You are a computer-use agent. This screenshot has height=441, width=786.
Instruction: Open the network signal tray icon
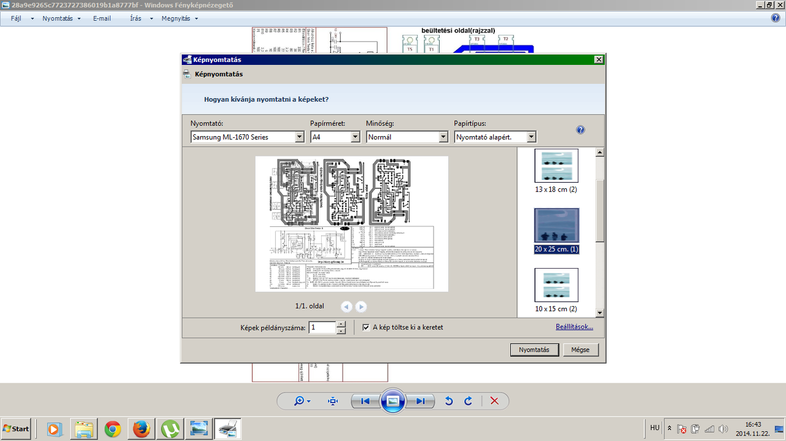(710, 429)
